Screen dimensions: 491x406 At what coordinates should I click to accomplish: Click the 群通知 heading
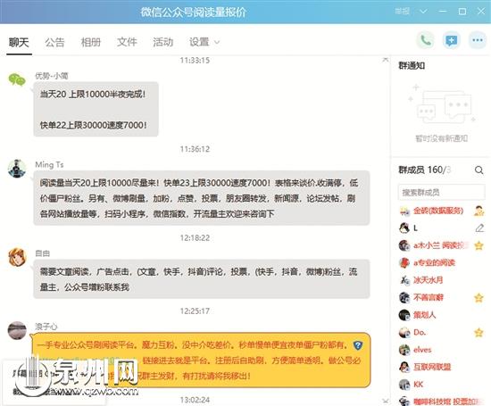pyautogui.click(x=412, y=66)
